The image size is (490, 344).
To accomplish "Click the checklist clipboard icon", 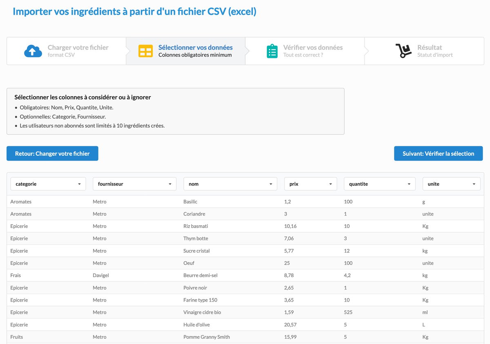I will click(272, 51).
